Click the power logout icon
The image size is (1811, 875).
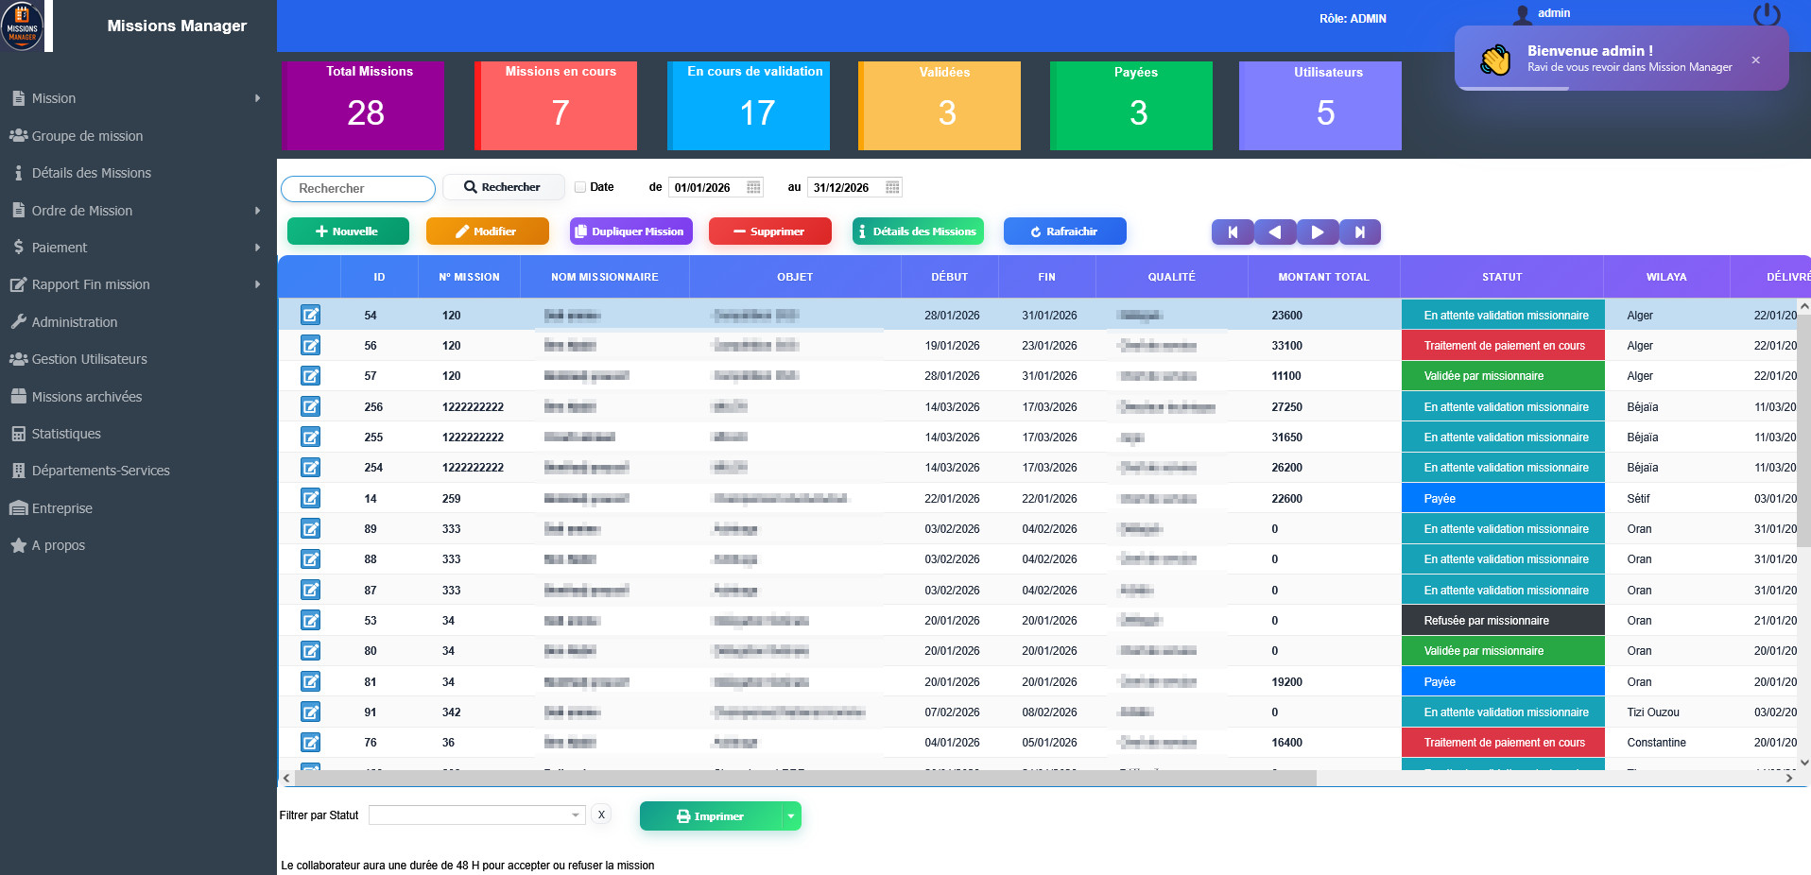[1766, 15]
